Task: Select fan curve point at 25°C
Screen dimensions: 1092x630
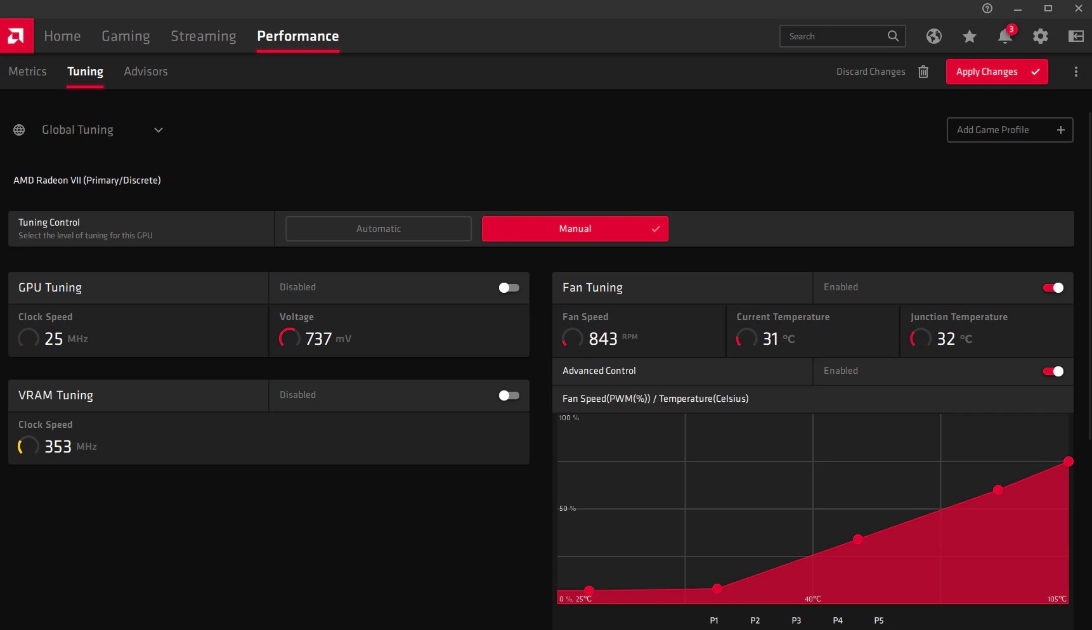Action: tap(589, 590)
